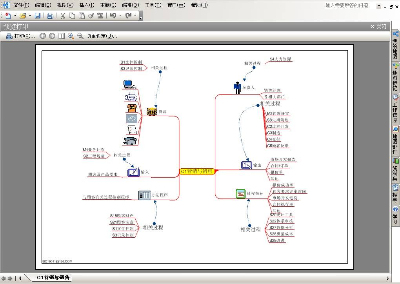This screenshot has height=284, width=400.
Task: Select the zoom-out magnifier tool
Action: [x=80, y=36]
